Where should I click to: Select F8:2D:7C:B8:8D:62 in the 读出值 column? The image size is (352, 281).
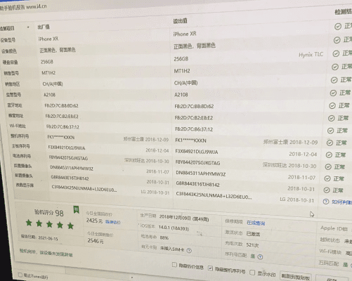[194, 106]
